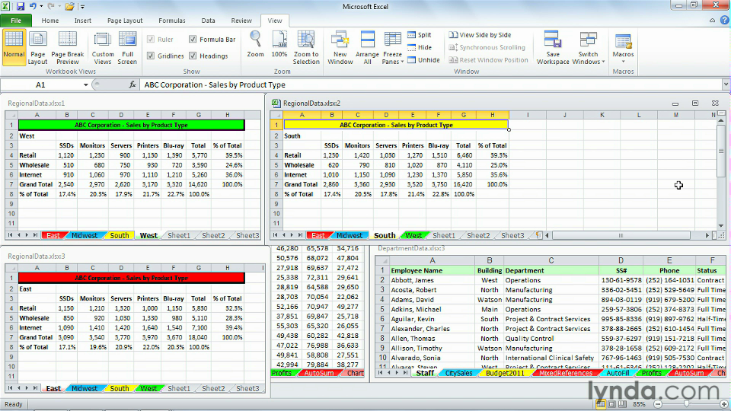The height and width of the screenshot is (411, 731).
Task: Split the worksheet window
Action: point(420,35)
